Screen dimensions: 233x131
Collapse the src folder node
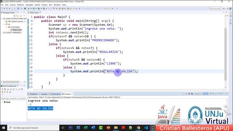pos(4,24)
